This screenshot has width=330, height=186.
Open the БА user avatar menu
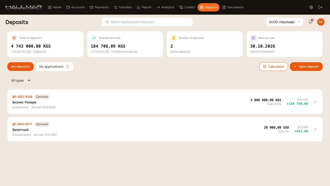(x=321, y=22)
